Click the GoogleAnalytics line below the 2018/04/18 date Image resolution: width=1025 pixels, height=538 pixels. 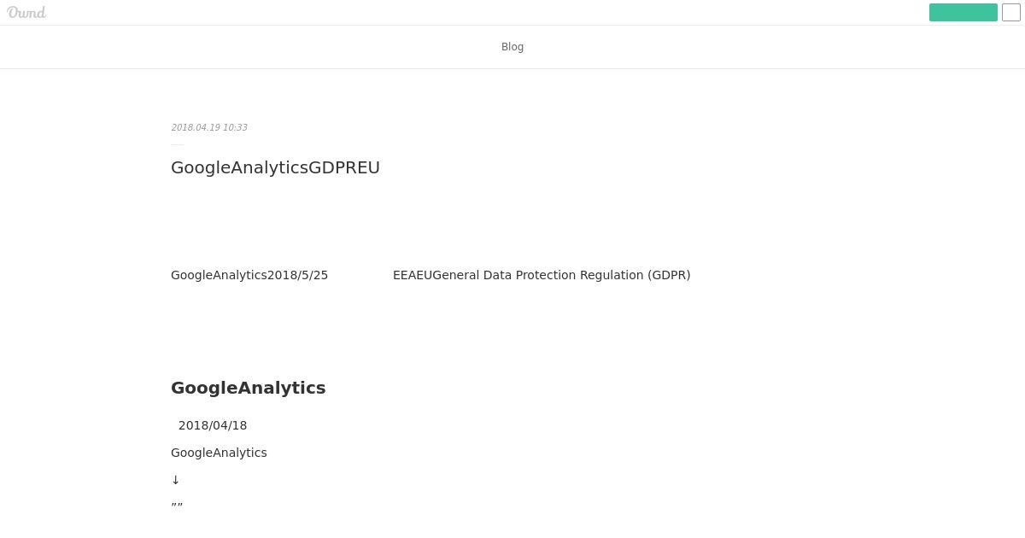click(219, 453)
